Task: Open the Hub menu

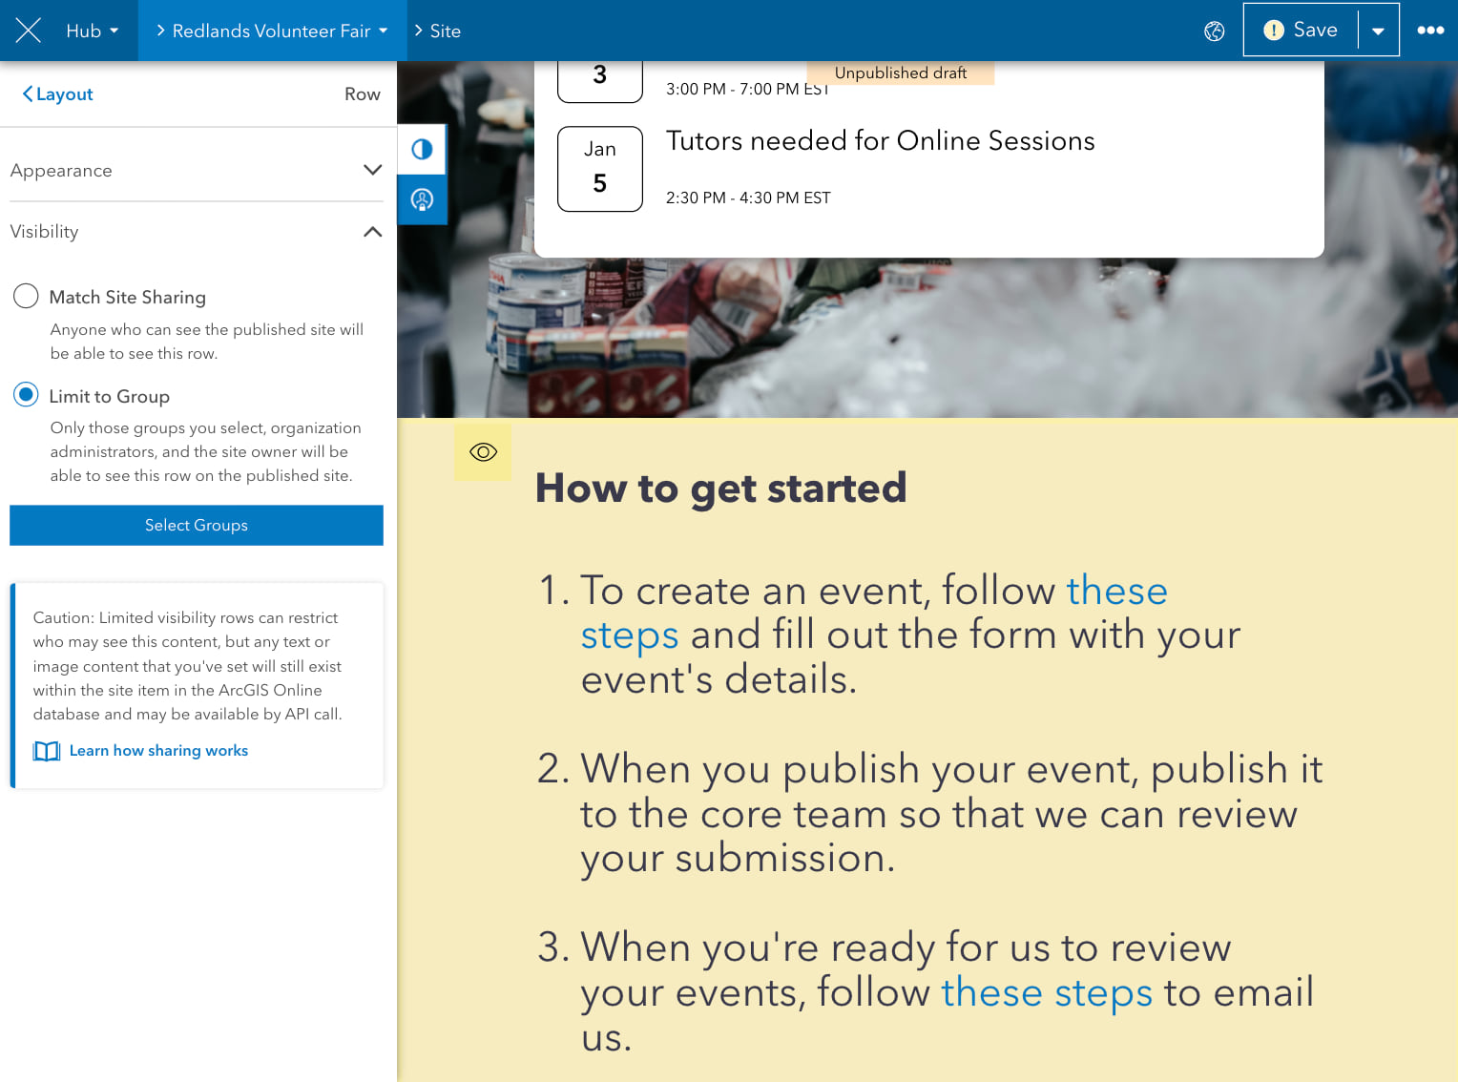Action: [92, 31]
